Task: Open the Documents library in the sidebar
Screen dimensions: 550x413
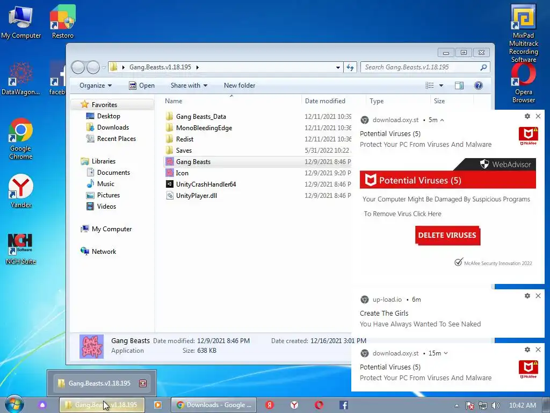Action: [x=113, y=173]
